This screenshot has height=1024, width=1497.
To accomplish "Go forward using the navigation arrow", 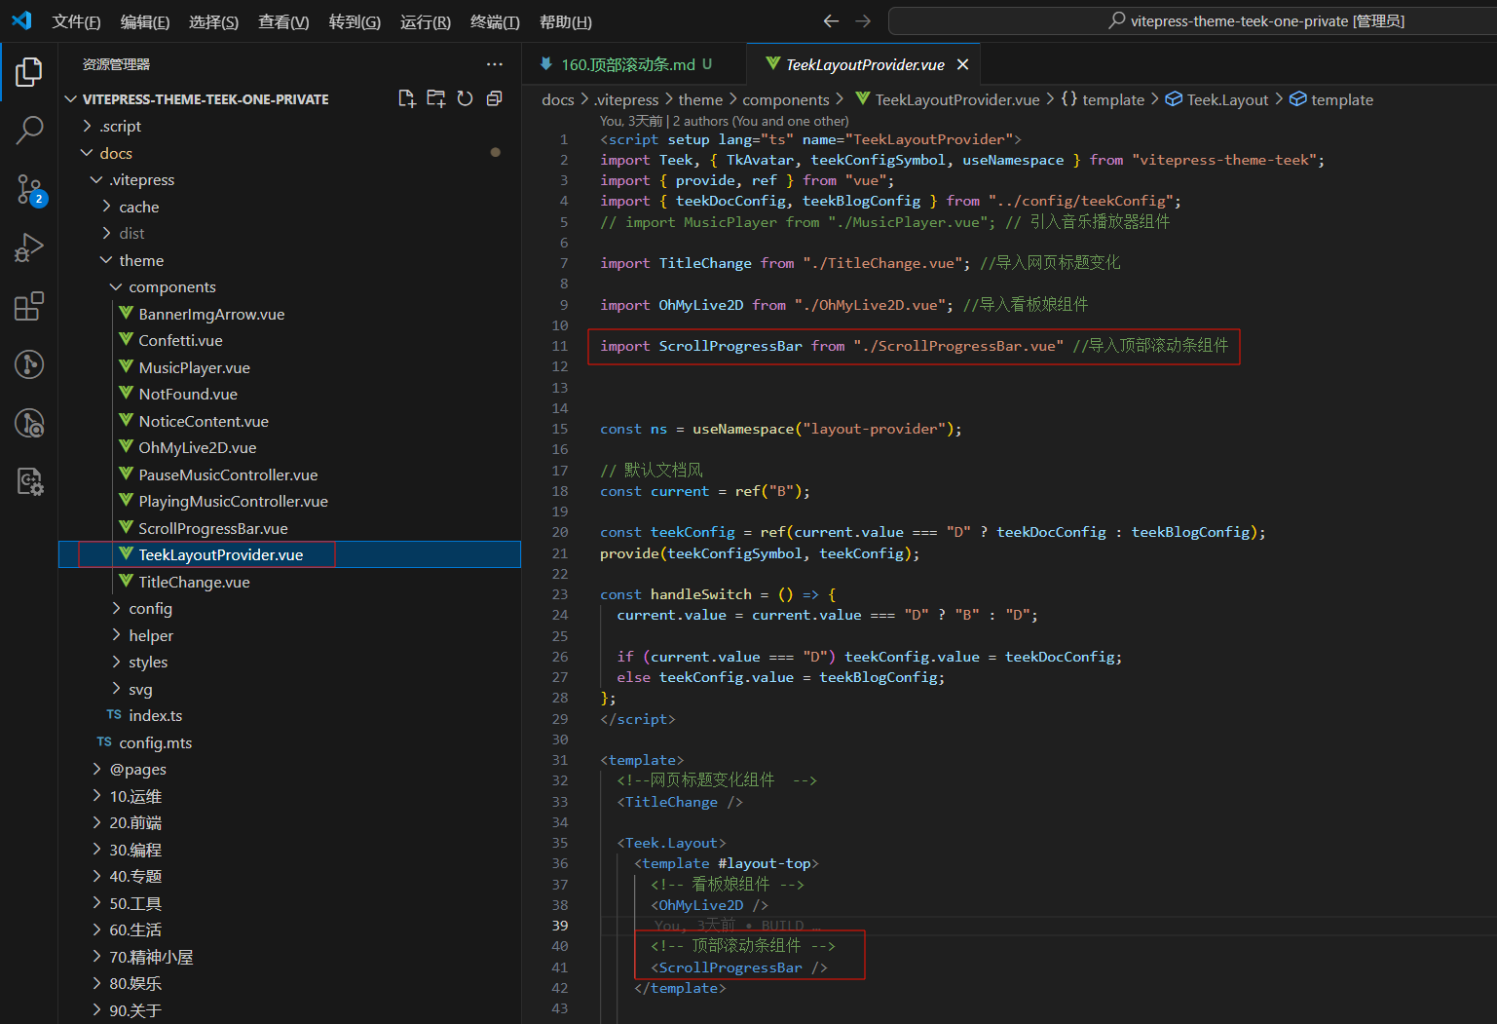I will [x=863, y=20].
